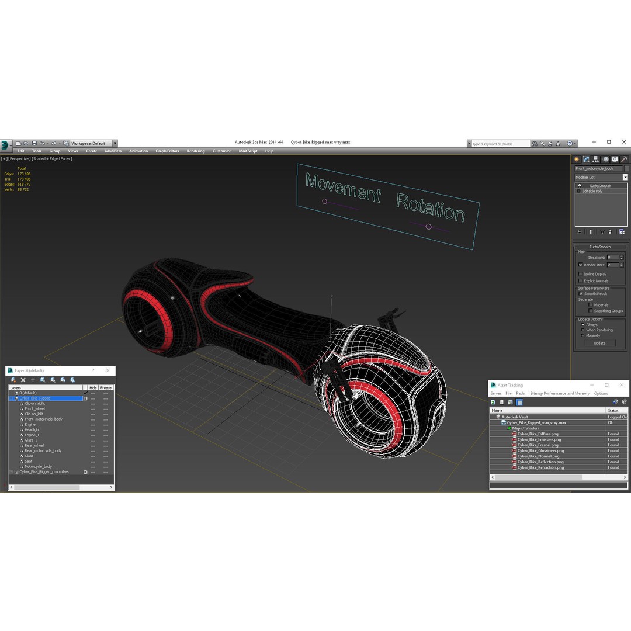Image resolution: width=631 pixels, height=631 pixels.
Task: Open the Rendering menu
Action: 196,151
